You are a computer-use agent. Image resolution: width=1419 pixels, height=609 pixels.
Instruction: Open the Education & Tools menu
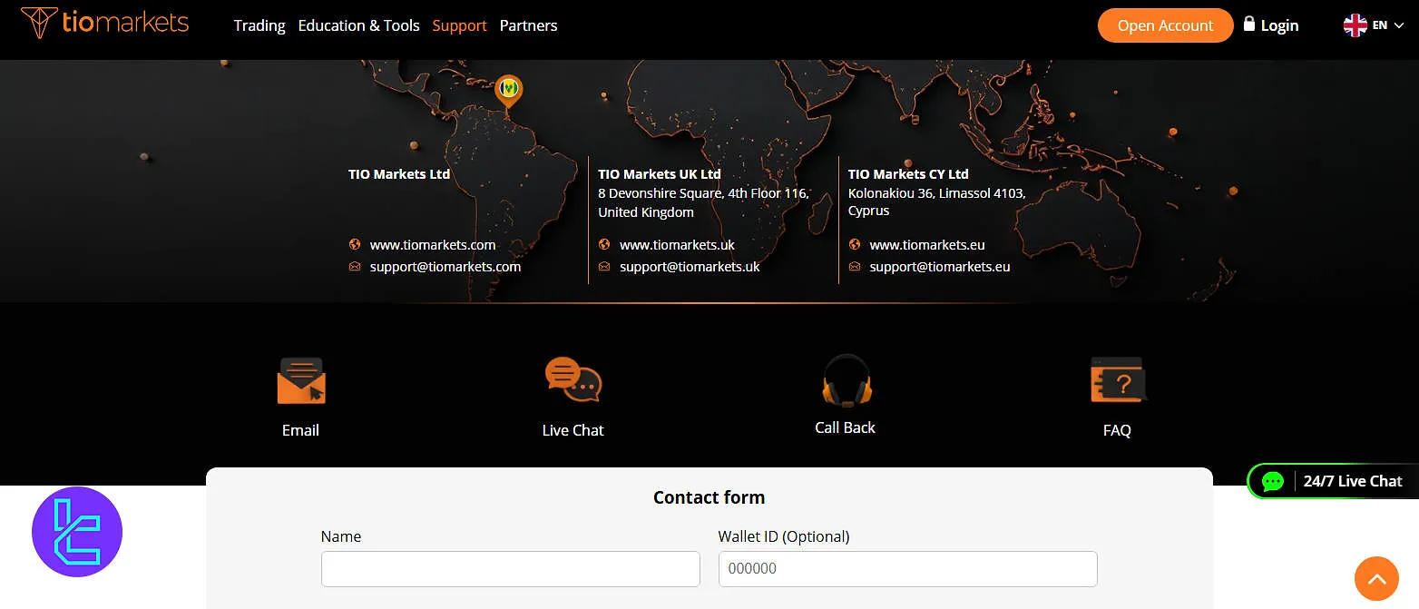[358, 25]
